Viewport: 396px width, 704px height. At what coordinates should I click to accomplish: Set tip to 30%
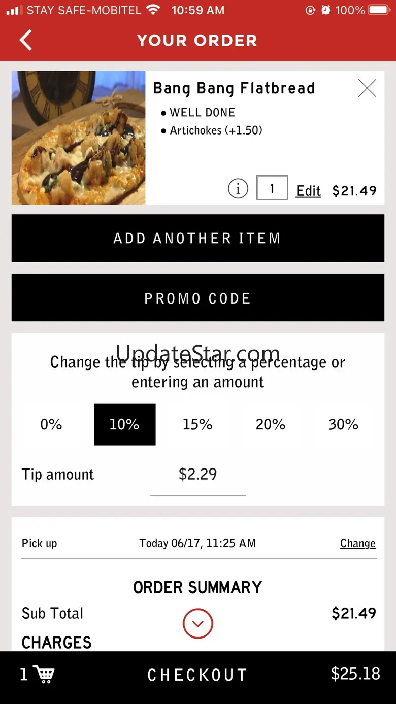click(x=343, y=424)
